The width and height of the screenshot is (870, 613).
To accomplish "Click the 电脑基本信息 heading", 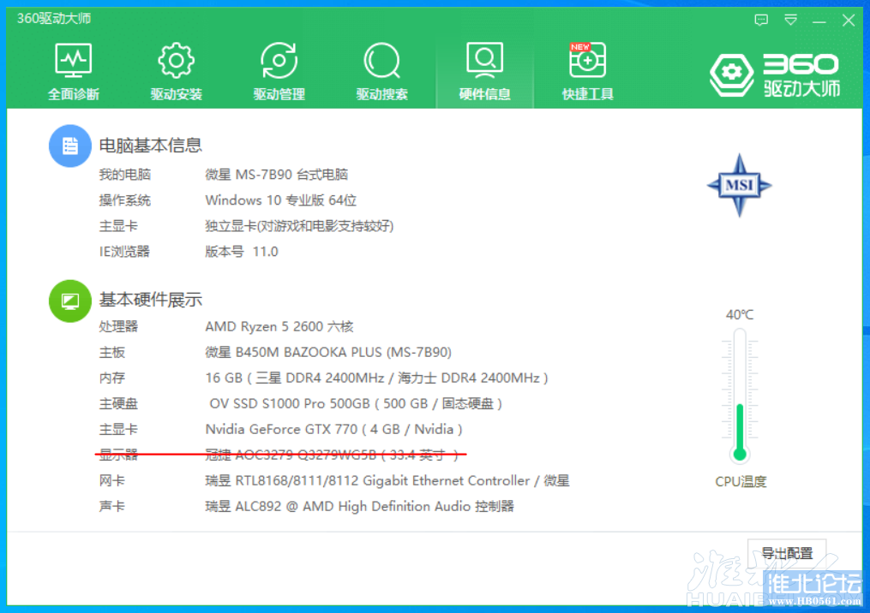I will click(150, 146).
